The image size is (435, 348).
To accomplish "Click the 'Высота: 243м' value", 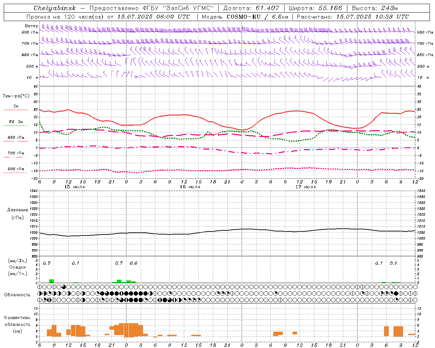I will (x=375, y=8).
